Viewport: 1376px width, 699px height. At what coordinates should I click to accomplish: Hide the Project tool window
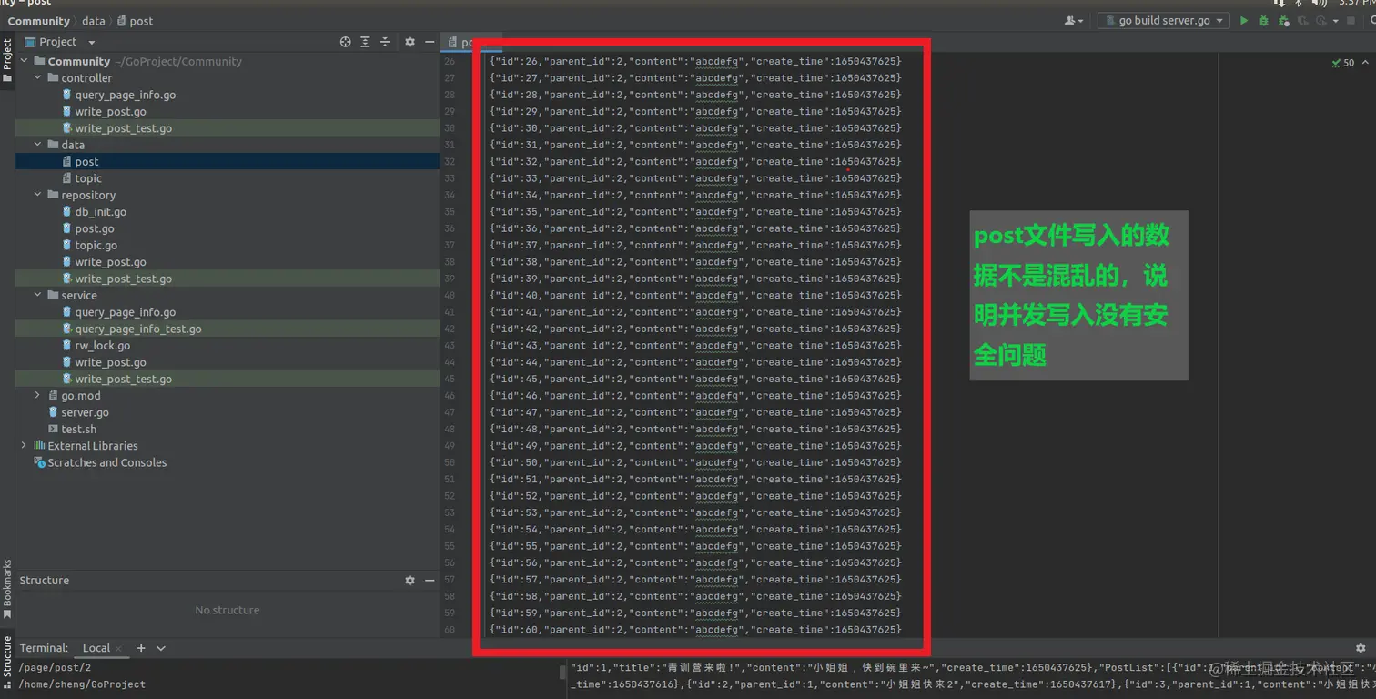[x=430, y=42]
